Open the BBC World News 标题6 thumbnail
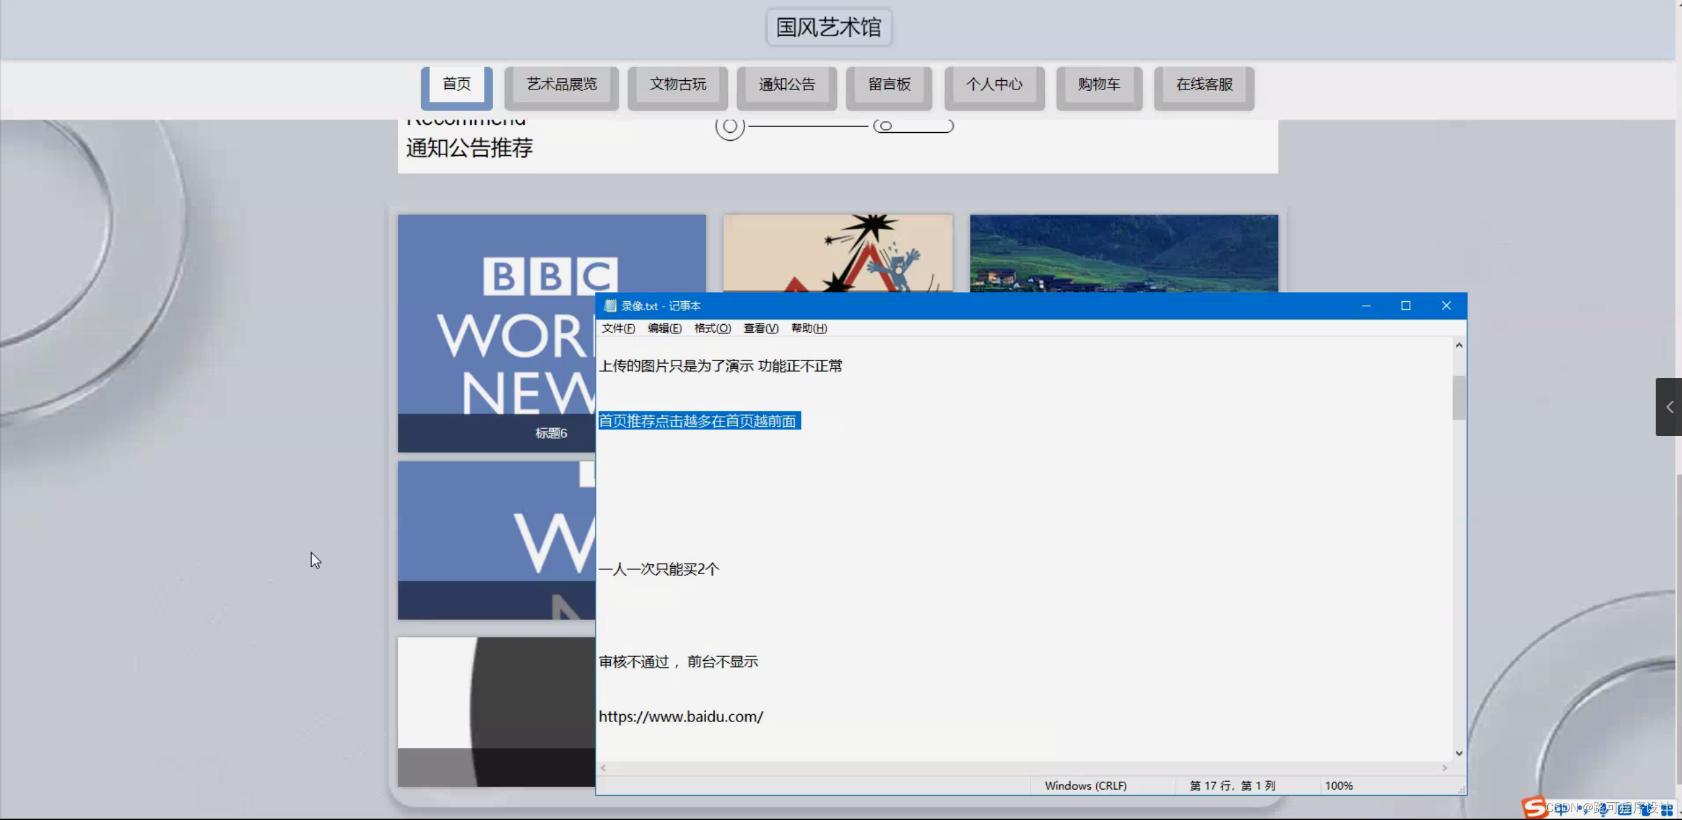This screenshot has width=1682, height=820. click(x=496, y=329)
